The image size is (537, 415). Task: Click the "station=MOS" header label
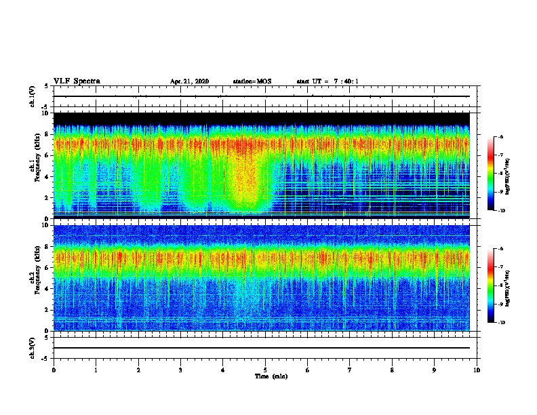tap(252, 81)
